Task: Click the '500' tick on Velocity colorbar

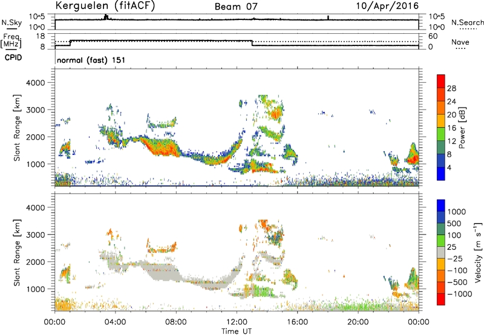Action: click(454, 223)
